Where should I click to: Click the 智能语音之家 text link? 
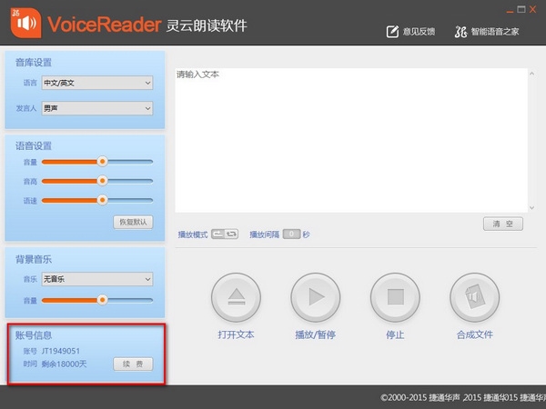pyautogui.click(x=495, y=32)
